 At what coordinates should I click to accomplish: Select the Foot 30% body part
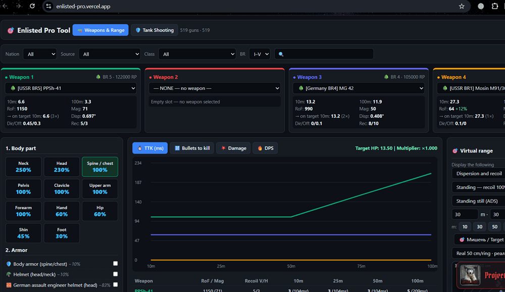tap(62, 233)
